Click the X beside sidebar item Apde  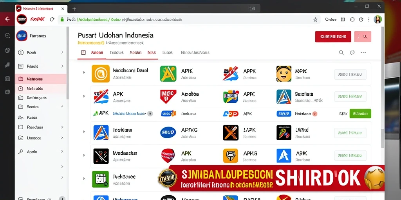tap(62, 152)
